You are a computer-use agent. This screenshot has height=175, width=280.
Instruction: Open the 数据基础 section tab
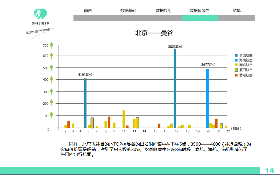pyautogui.click(x=128, y=10)
